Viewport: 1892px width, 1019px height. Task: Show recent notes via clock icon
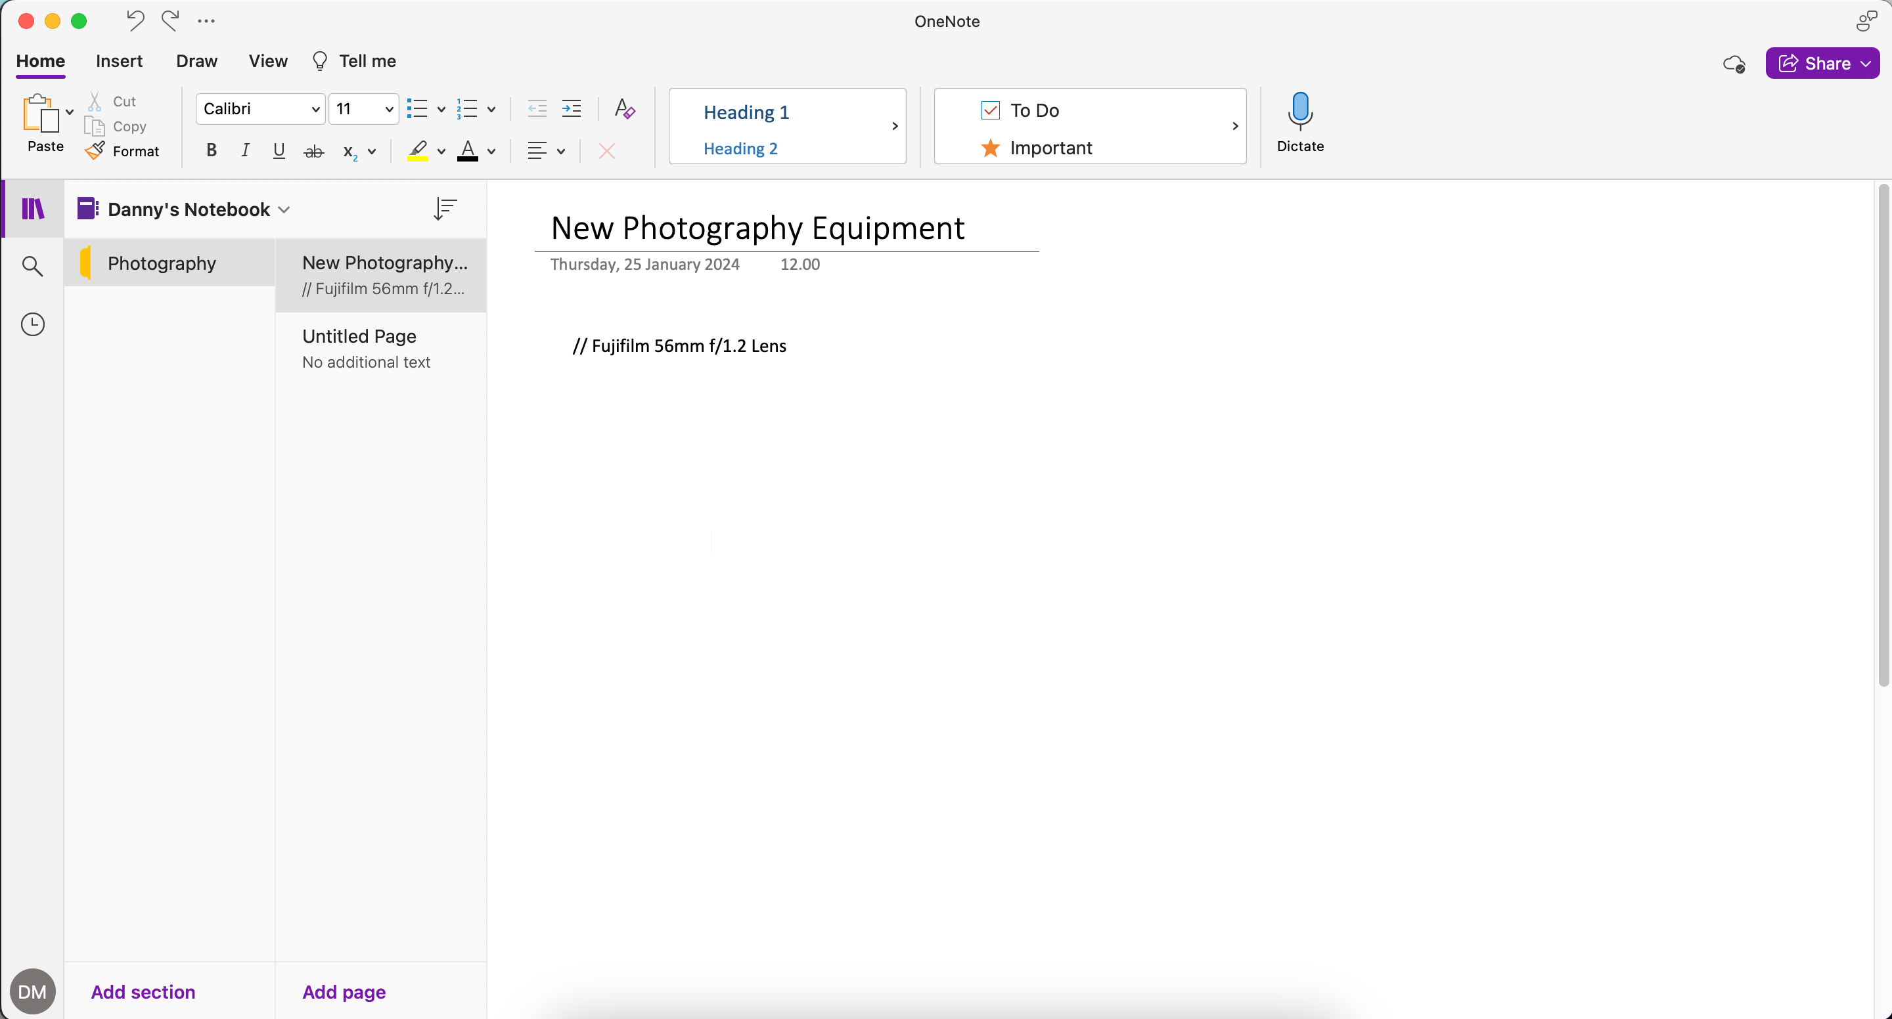(32, 324)
